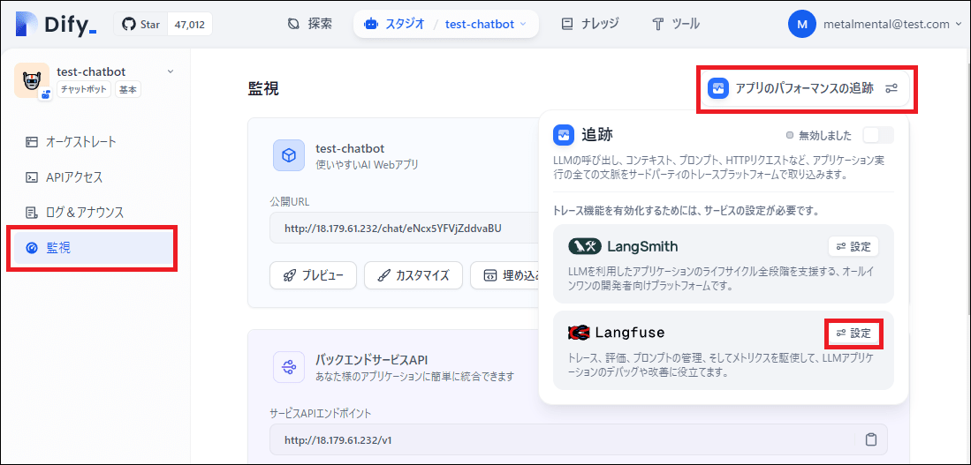Expand the test-chatbot sidebar app dropdown

171,71
